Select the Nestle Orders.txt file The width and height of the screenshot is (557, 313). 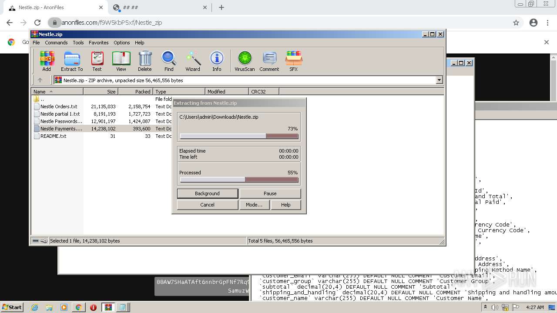(x=59, y=107)
